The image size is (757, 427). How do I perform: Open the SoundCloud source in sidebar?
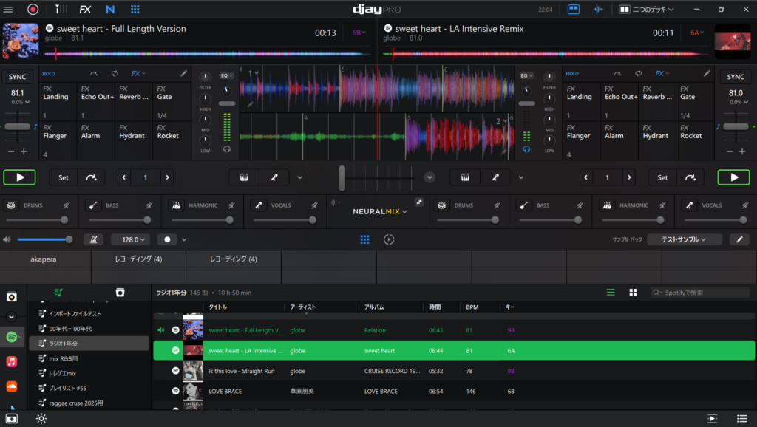tap(12, 386)
